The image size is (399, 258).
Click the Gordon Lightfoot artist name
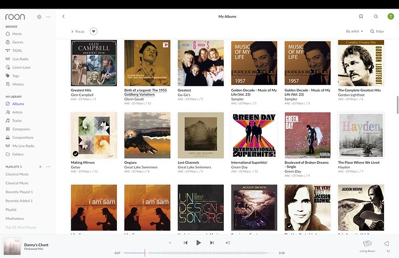pyautogui.click(x=351, y=95)
